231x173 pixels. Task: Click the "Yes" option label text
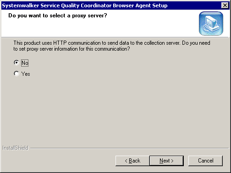point(26,74)
